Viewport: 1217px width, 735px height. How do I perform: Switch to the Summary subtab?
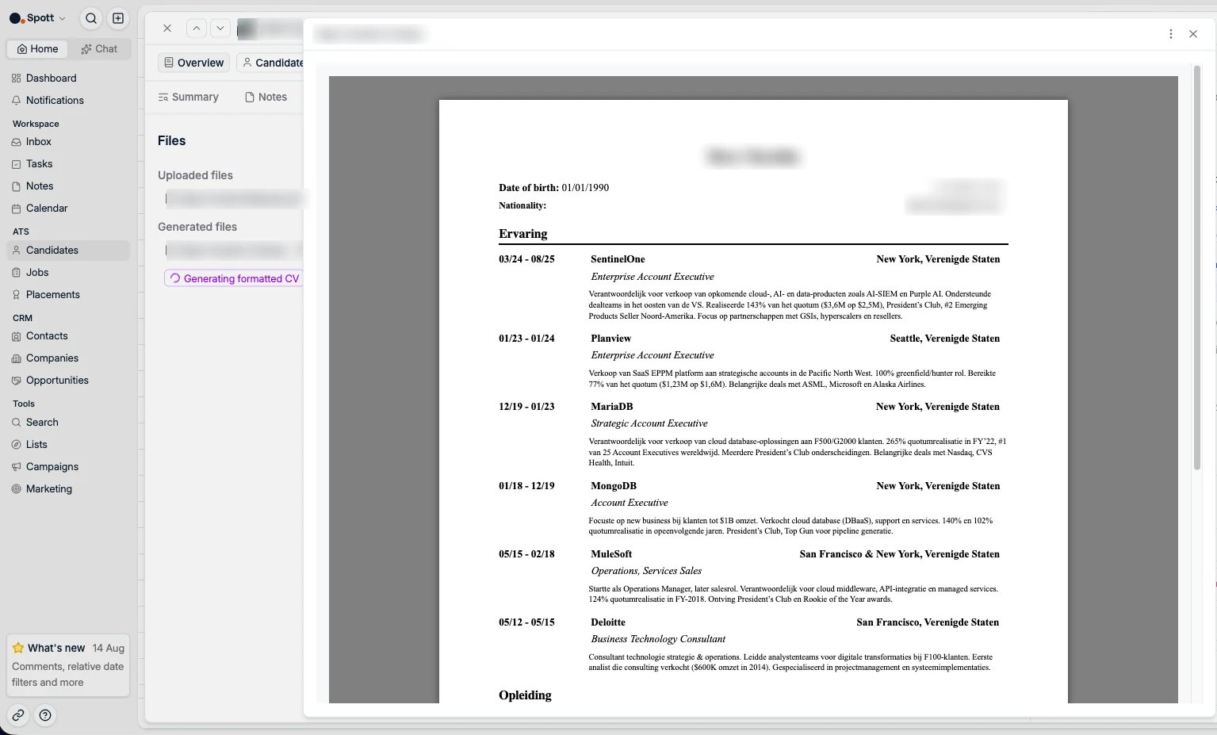pos(189,98)
